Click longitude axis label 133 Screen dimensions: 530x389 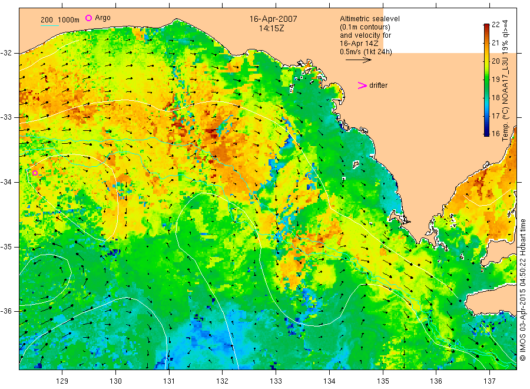point(276,381)
